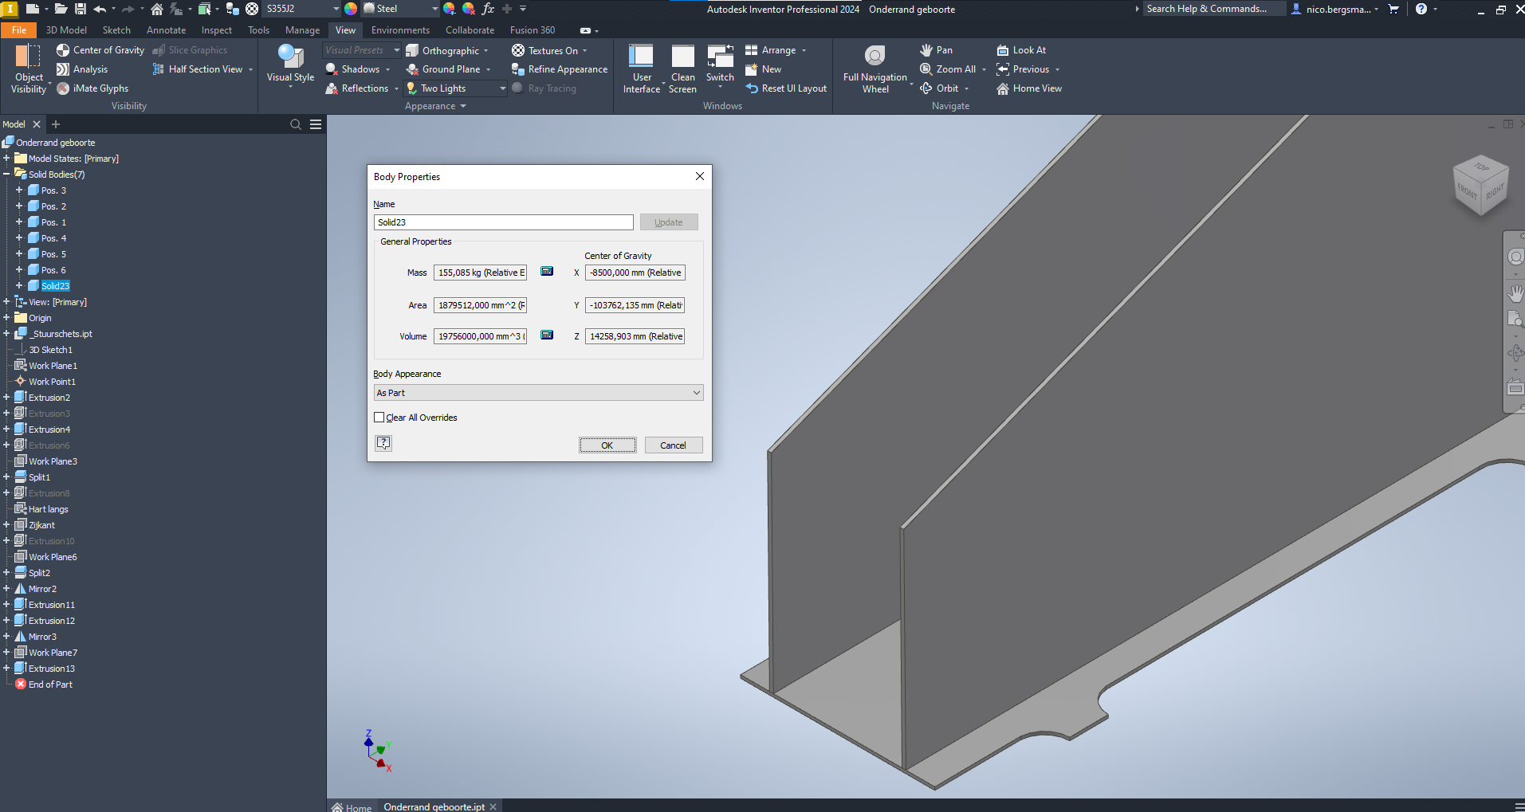Open the Body Appearance dropdown showing As Part
Viewport: 1525px width, 812px height.
tap(537, 392)
